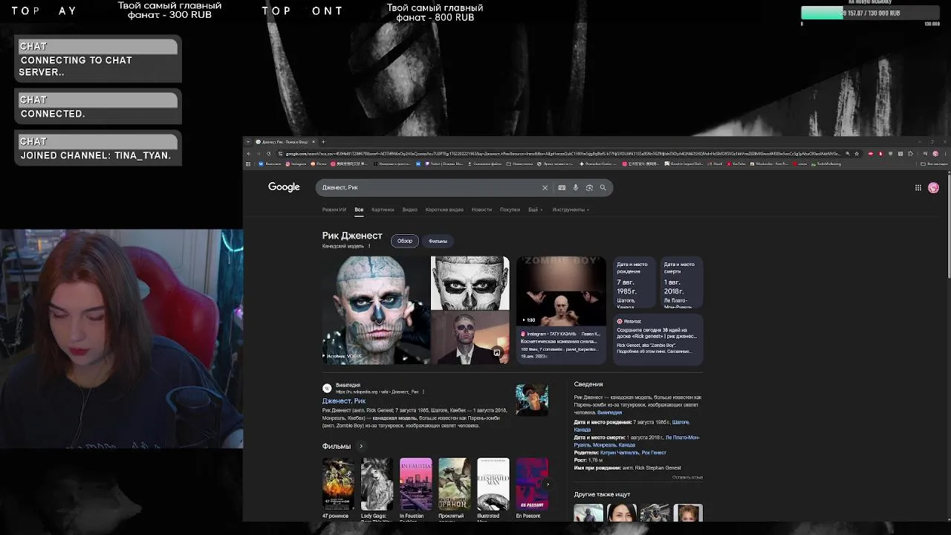Expand the Ещё dropdown

(535, 210)
